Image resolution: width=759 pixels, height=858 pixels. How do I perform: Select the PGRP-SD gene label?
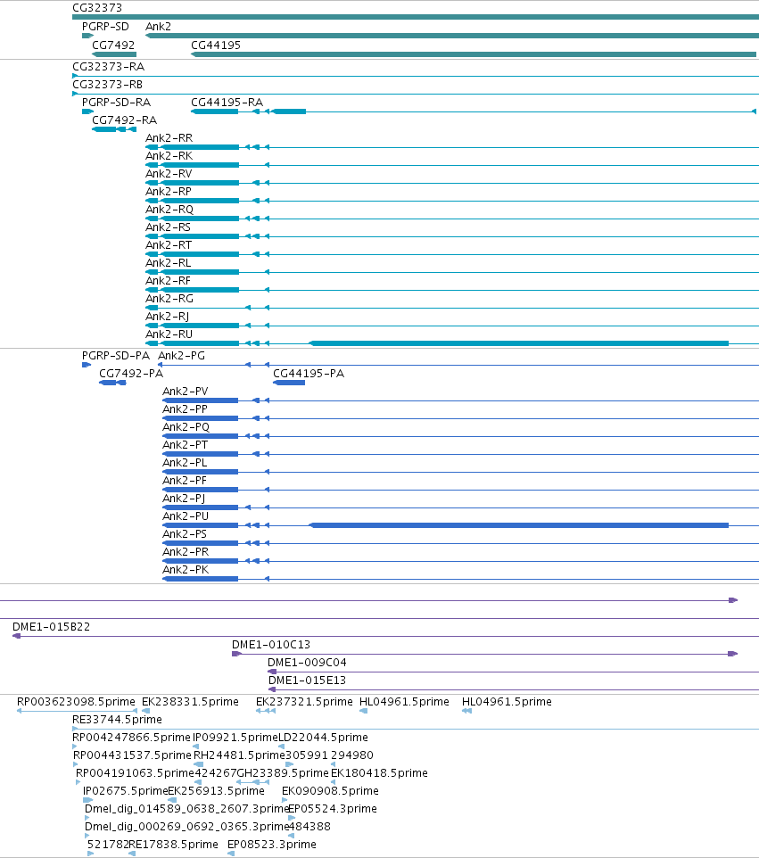pyautogui.click(x=105, y=27)
